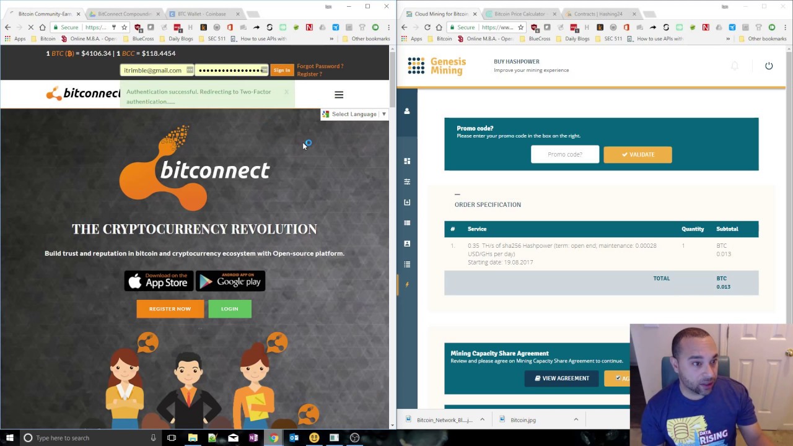Open Chrome menu dots in right window
The height and width of the screenshot is (446, 793).
click(x=785, y=27)
